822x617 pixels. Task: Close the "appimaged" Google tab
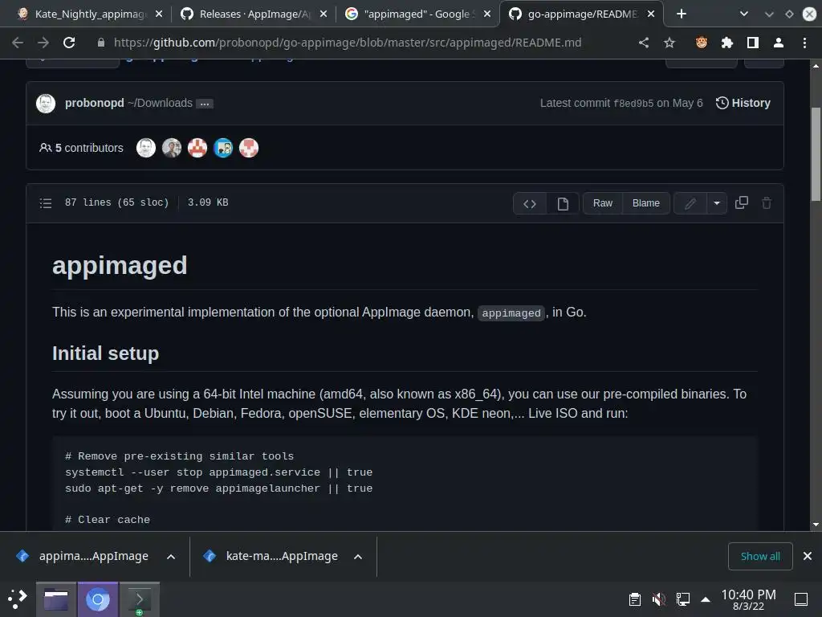(x=487, y=14)
